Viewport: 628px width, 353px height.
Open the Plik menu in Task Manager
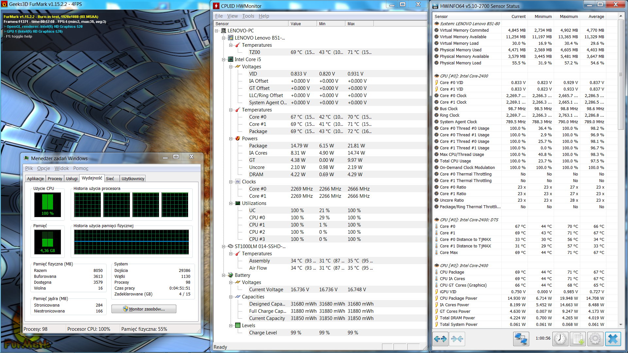(29, 168)
